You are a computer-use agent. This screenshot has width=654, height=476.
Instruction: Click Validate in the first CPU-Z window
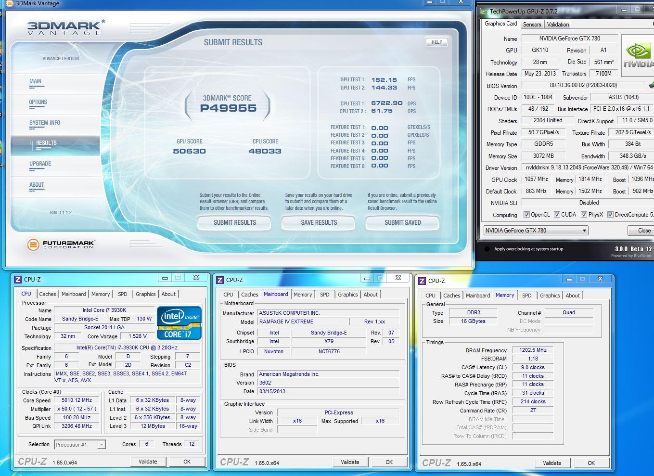pyautogui.click(x=148, y=462)
